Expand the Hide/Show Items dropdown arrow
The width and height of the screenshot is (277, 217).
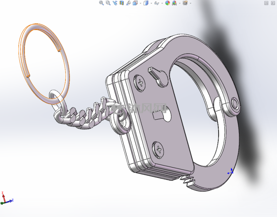pos(162,3)
